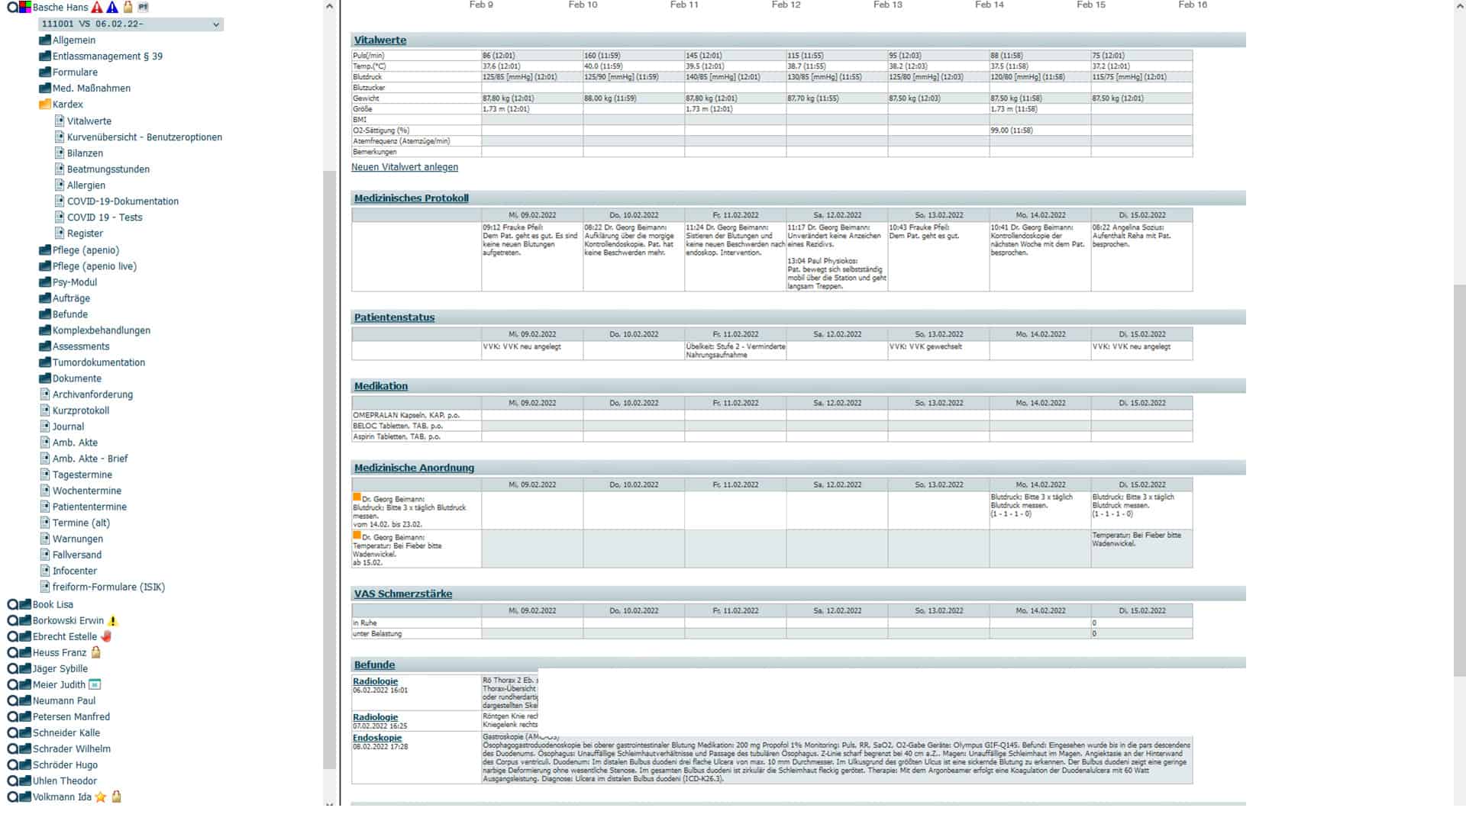Click calendar icon next to Meier Judith

point(95,684)
